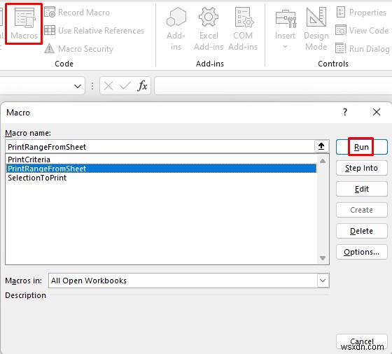
Task: Close the Macro dialog
Action: click(x=377, y=112)
